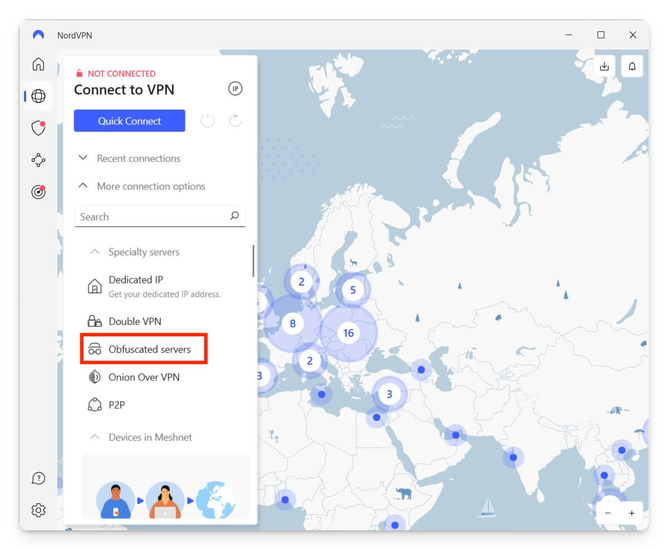The height and width of the screenshot is (550, 668).
Task: Click the search magnifier icon
Action: [x=235, y=216]
